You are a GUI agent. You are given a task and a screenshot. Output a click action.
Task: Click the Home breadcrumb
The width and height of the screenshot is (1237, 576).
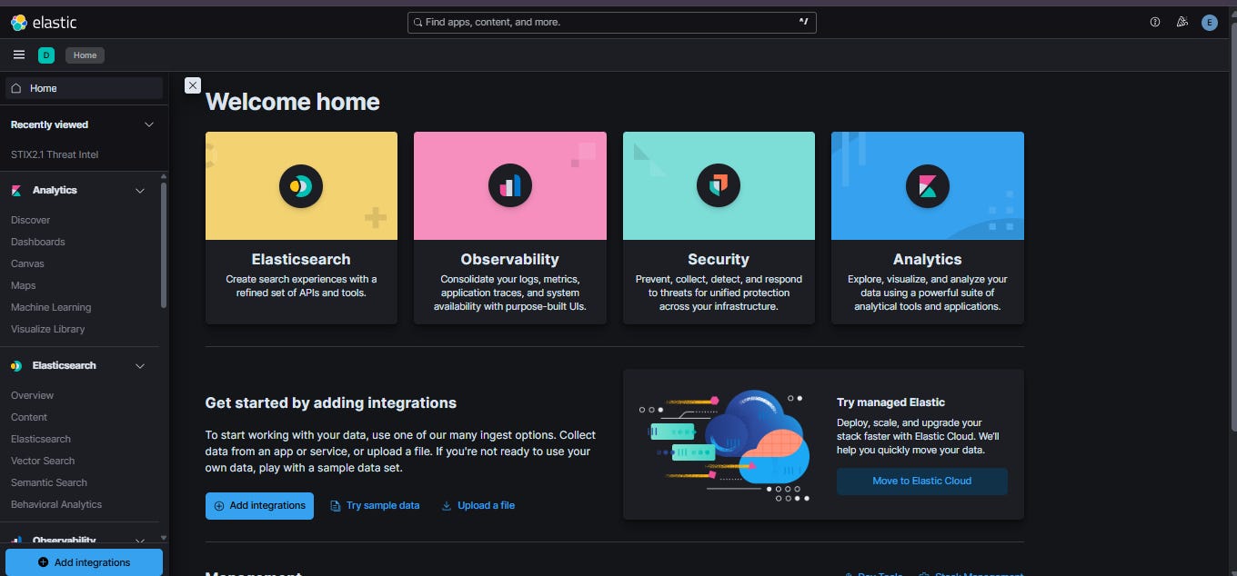coord(85,55)
